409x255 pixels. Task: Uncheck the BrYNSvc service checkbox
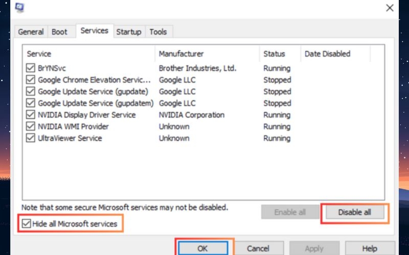tap(31, 68)
